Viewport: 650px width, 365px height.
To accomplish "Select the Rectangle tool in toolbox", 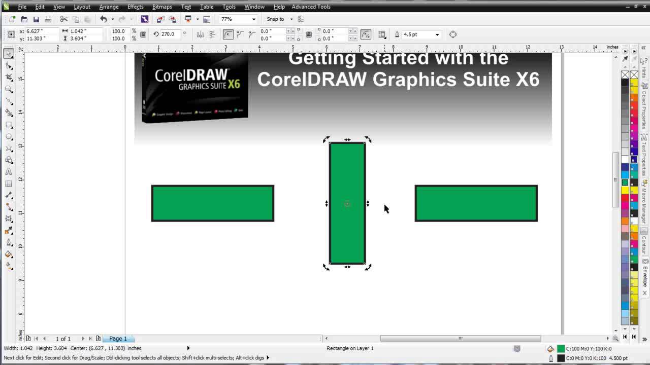I will pyautogui.click(x=9, y=125).
